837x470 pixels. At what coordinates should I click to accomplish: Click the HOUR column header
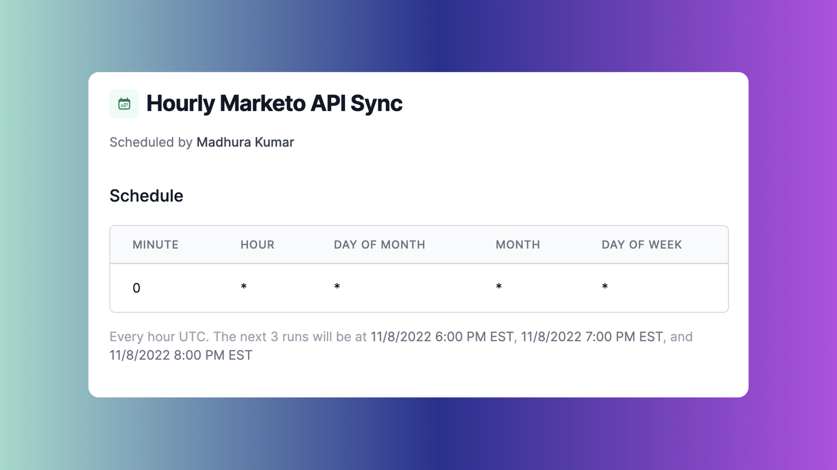[257, 245]
